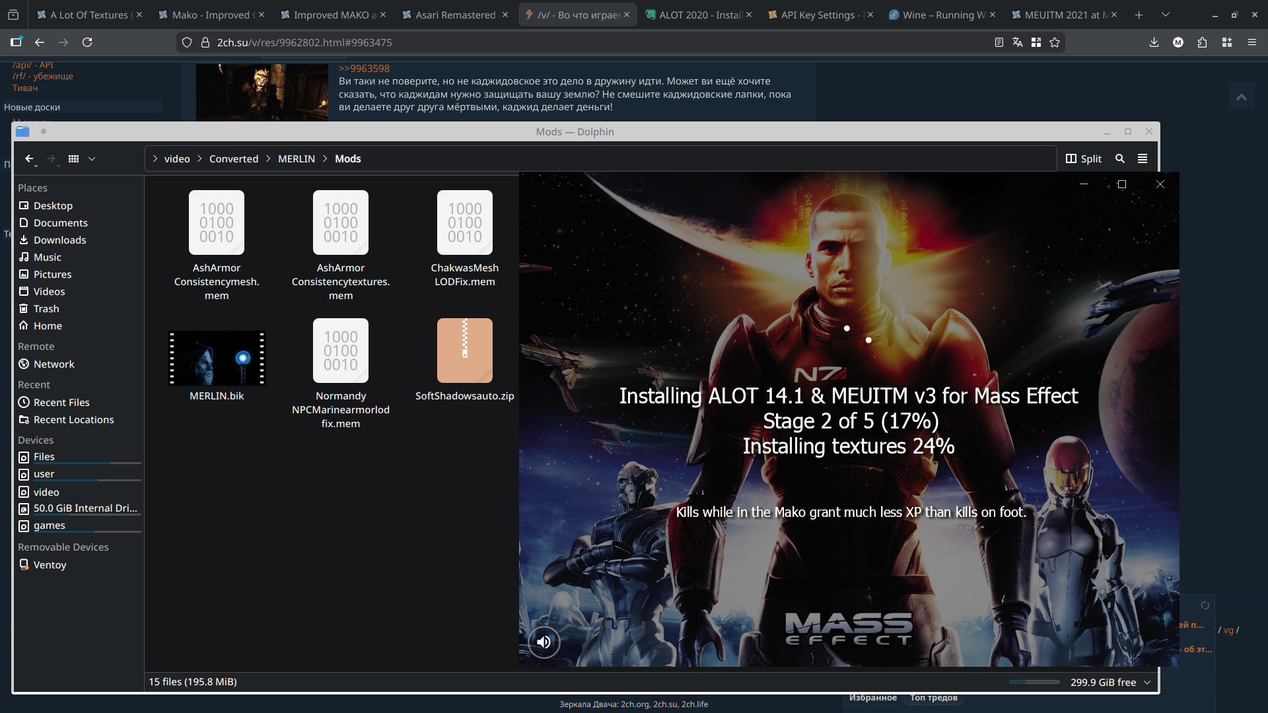This screenshot has width=1268, height=713.
Task: Click the MERLIN breadcrumb folder
Action: click(x=296, y=158)
